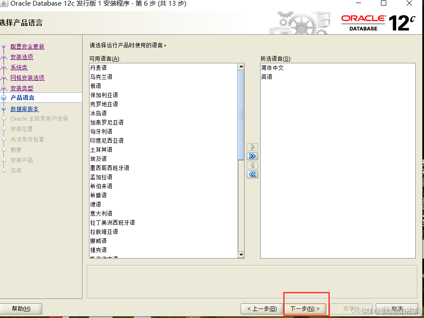Click the add all languages double-arrow button
The height and width of the screenshot is (318, 424).
[252, 156]
